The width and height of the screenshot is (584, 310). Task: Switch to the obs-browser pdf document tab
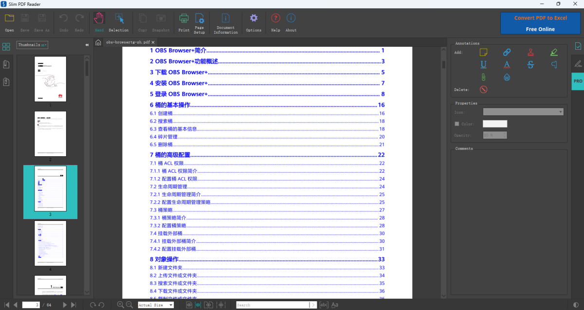coord(128,42)
